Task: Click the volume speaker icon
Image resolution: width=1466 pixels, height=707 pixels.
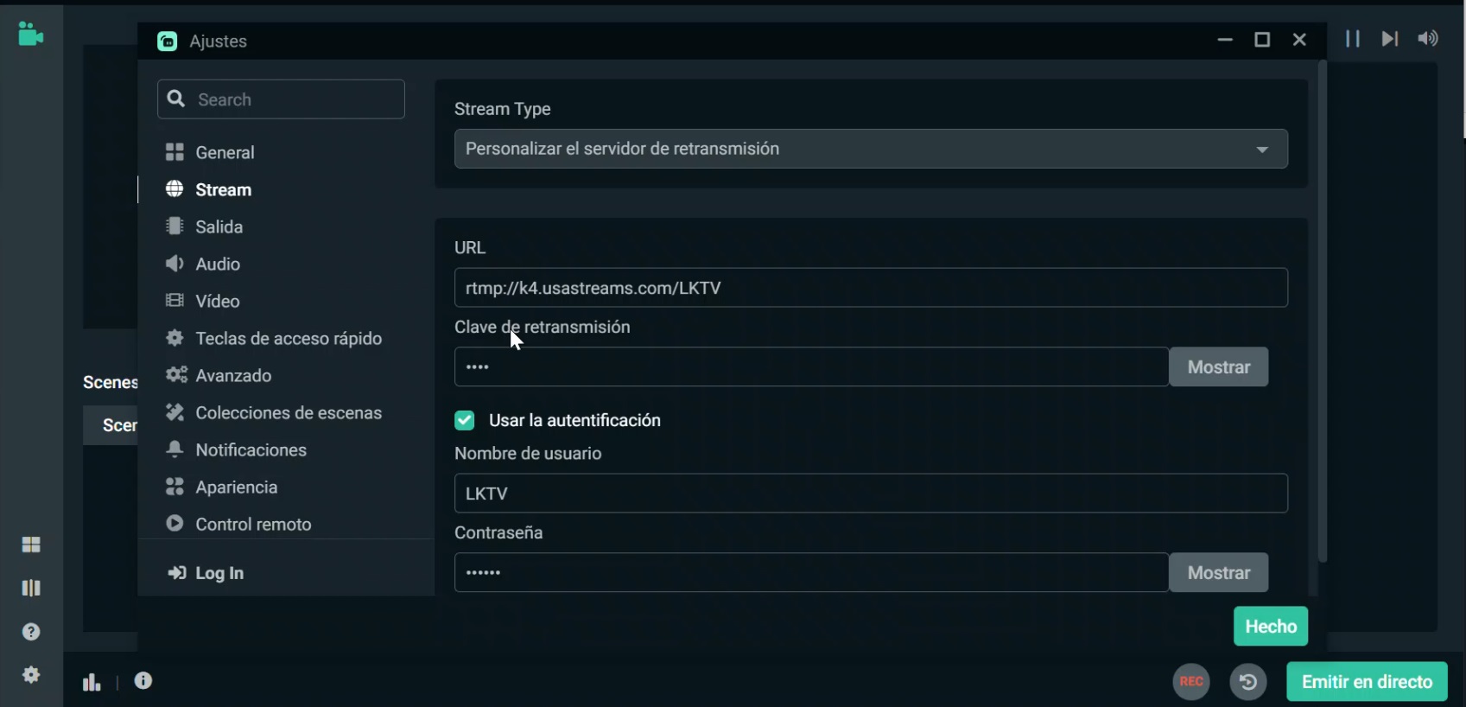Action: (x=1428, y=39)
